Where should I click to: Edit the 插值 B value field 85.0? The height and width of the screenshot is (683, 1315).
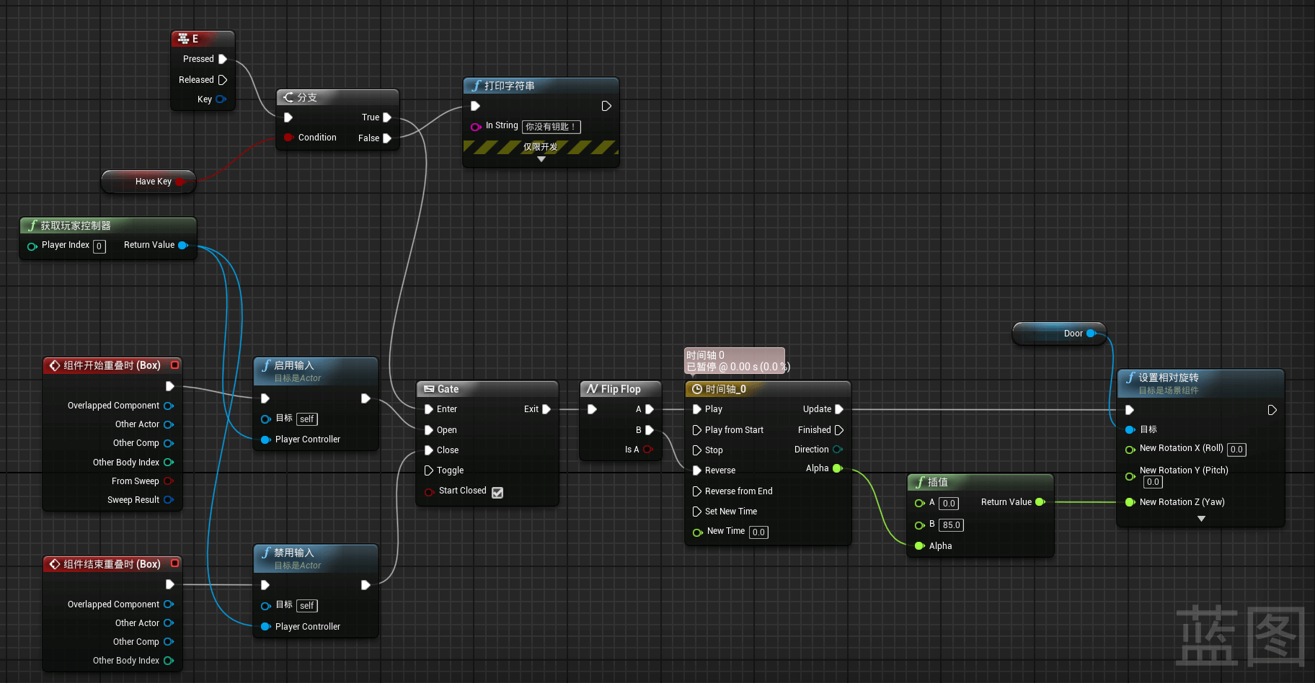pos(952,525)
